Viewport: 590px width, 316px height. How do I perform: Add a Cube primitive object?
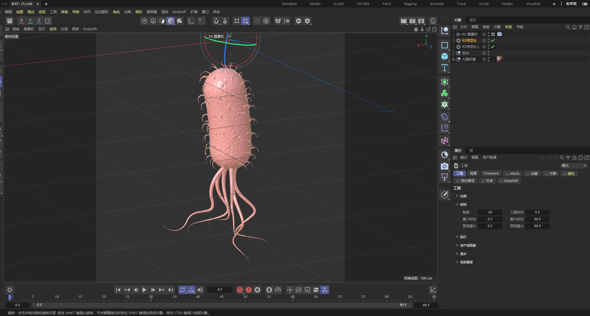point(445,56)
